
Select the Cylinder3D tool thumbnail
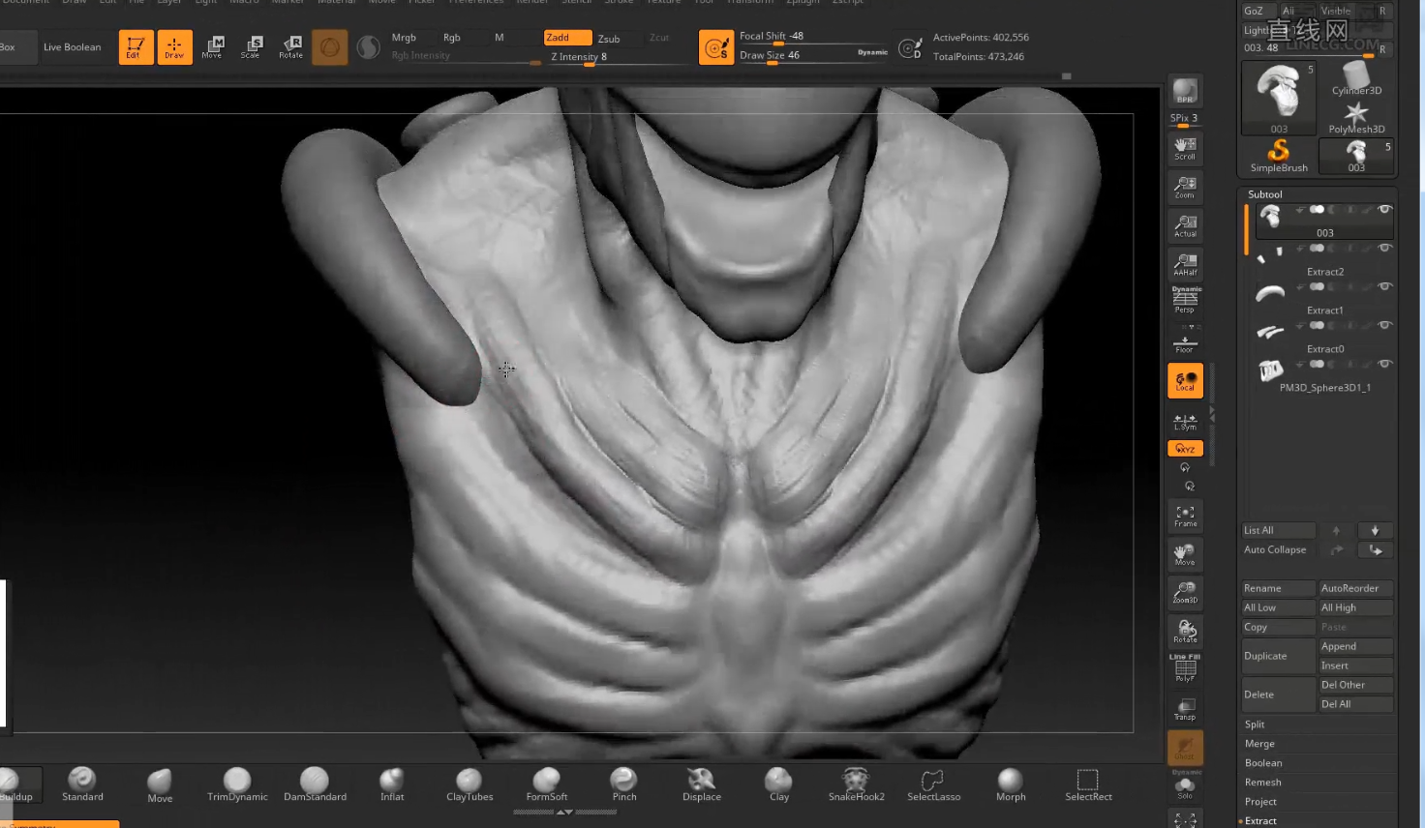point(1356,78)
